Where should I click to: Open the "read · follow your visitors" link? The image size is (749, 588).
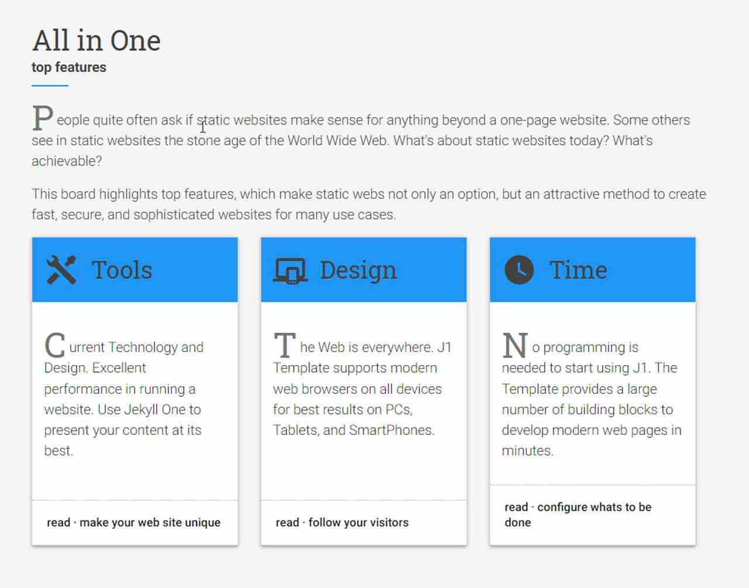click(x=342, y=522)
